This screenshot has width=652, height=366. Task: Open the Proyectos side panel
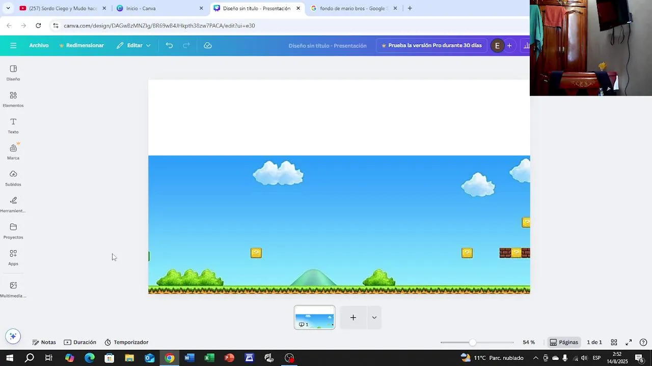click(x=13, y=231)
